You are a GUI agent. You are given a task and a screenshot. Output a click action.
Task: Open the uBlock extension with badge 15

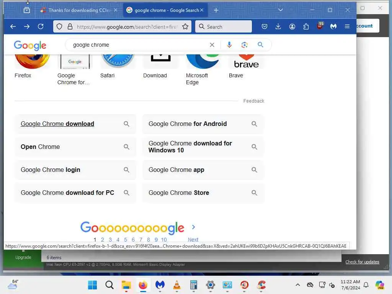[320, 26]
